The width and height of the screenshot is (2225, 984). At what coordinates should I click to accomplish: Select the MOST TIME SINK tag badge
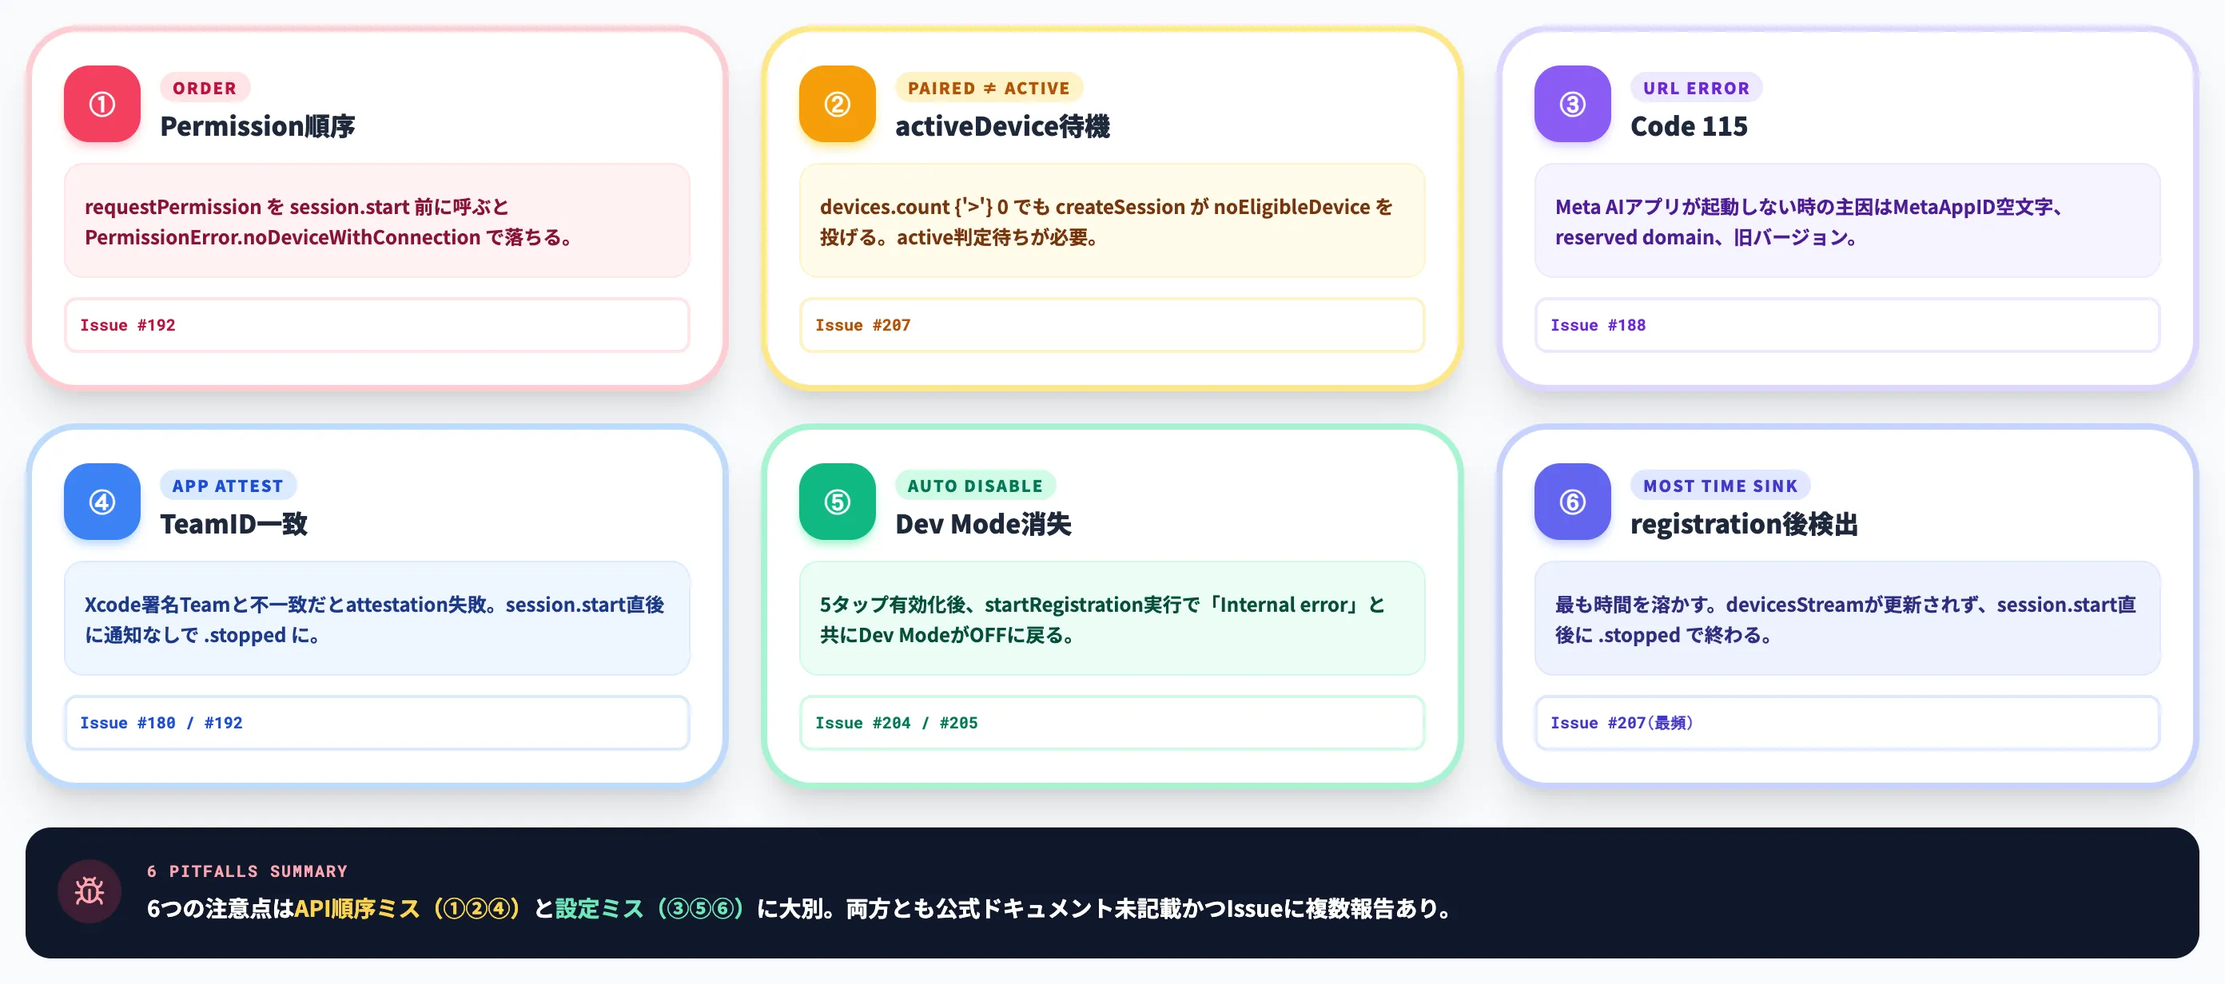(1721, 486)
